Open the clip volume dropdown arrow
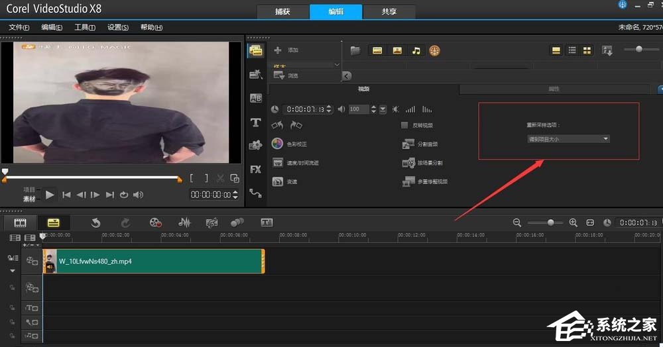The image size is (663, 347). (383, 109)
